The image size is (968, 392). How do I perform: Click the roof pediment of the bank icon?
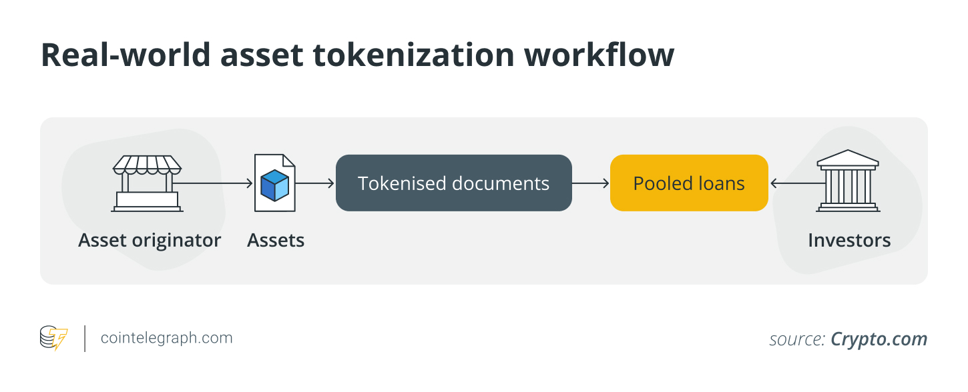coord(848,157)
